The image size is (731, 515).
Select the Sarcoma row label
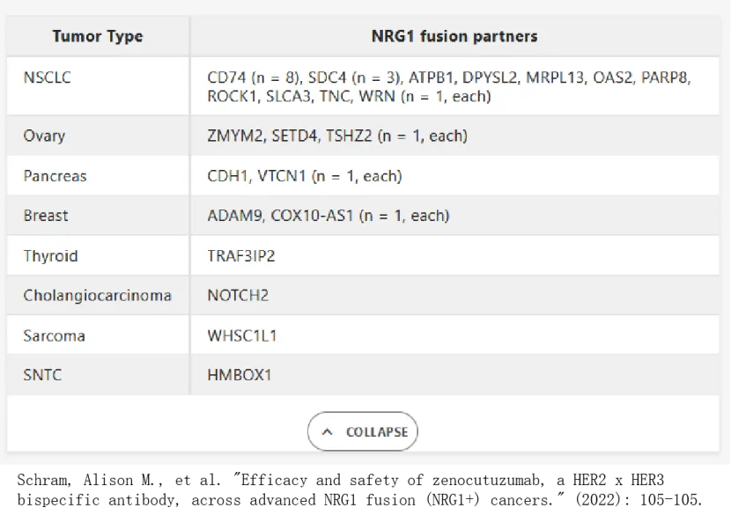pos(54,335)
